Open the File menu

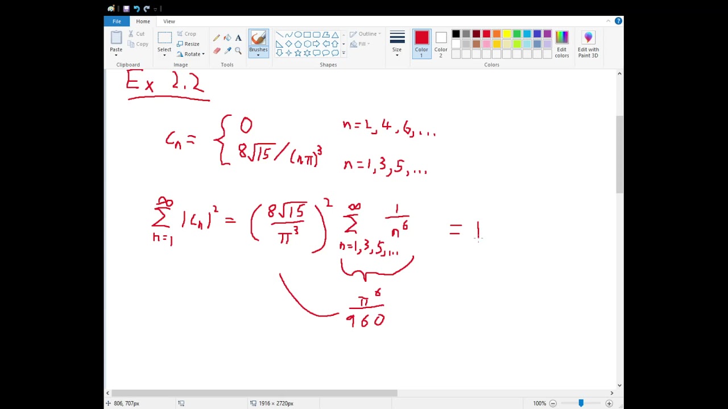[x=117, y=21]
